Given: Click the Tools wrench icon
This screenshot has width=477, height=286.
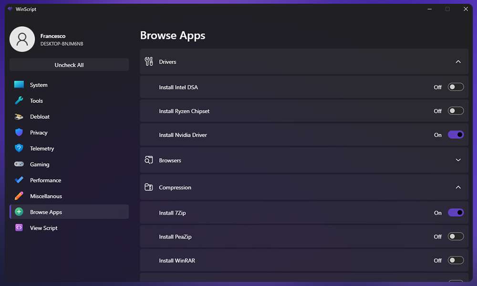Looking at the screenshot, I should (x=19, y=101).
